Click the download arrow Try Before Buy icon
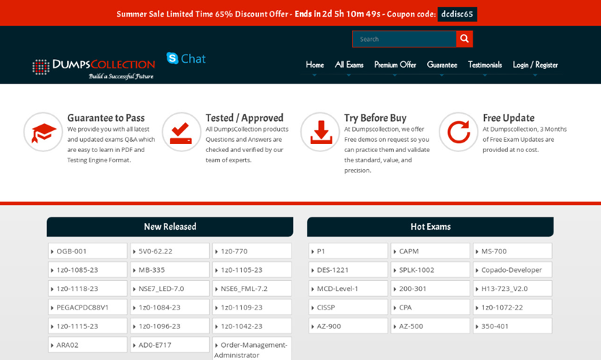Image resolution: width=601 pixels, height=360 pixels. click(320, 132)
